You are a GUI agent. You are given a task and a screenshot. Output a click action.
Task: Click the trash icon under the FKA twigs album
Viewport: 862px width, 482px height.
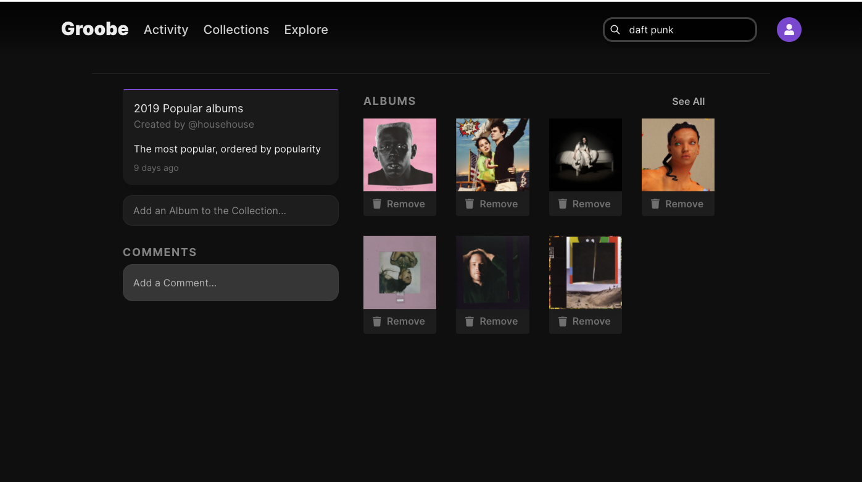tap(655, 204)
